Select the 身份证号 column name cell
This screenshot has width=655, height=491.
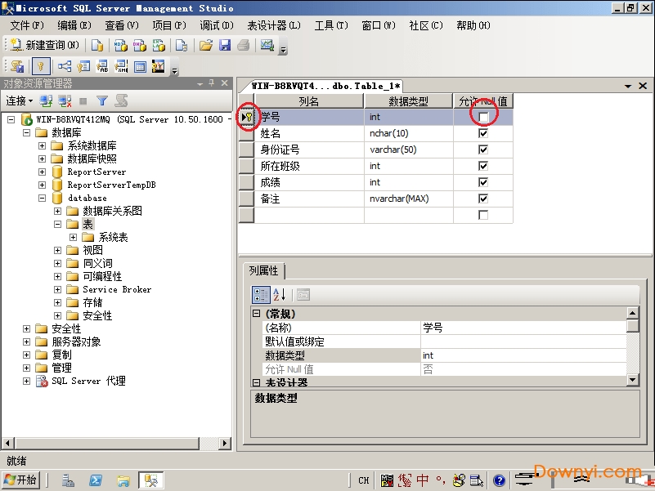[x=308, y=150]
